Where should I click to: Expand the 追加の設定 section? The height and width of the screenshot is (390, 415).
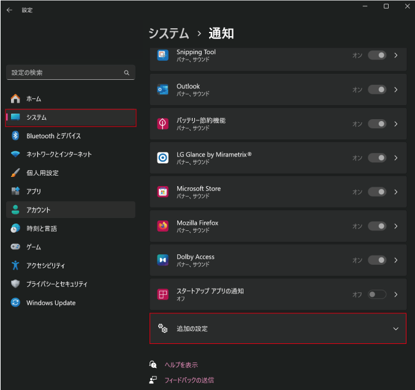pyautogui.click(x=395, y=329)
